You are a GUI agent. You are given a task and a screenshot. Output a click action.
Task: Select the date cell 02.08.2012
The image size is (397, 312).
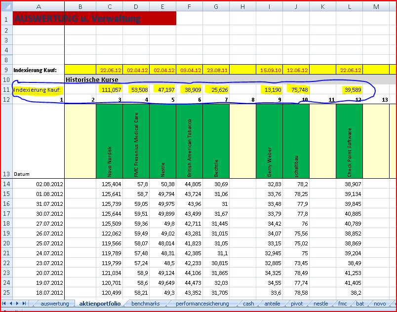pyautogui.click(x=39, y=184)
